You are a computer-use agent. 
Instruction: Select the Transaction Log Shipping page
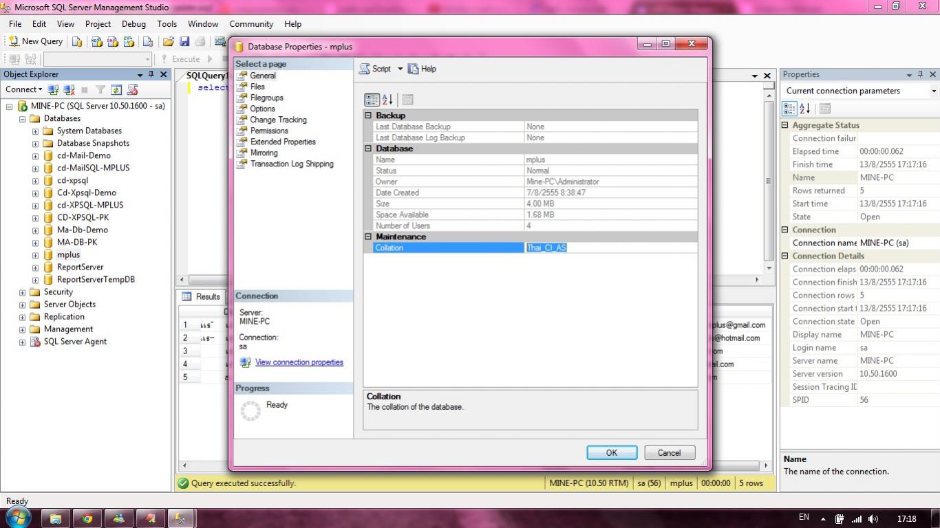pos(292,164)
